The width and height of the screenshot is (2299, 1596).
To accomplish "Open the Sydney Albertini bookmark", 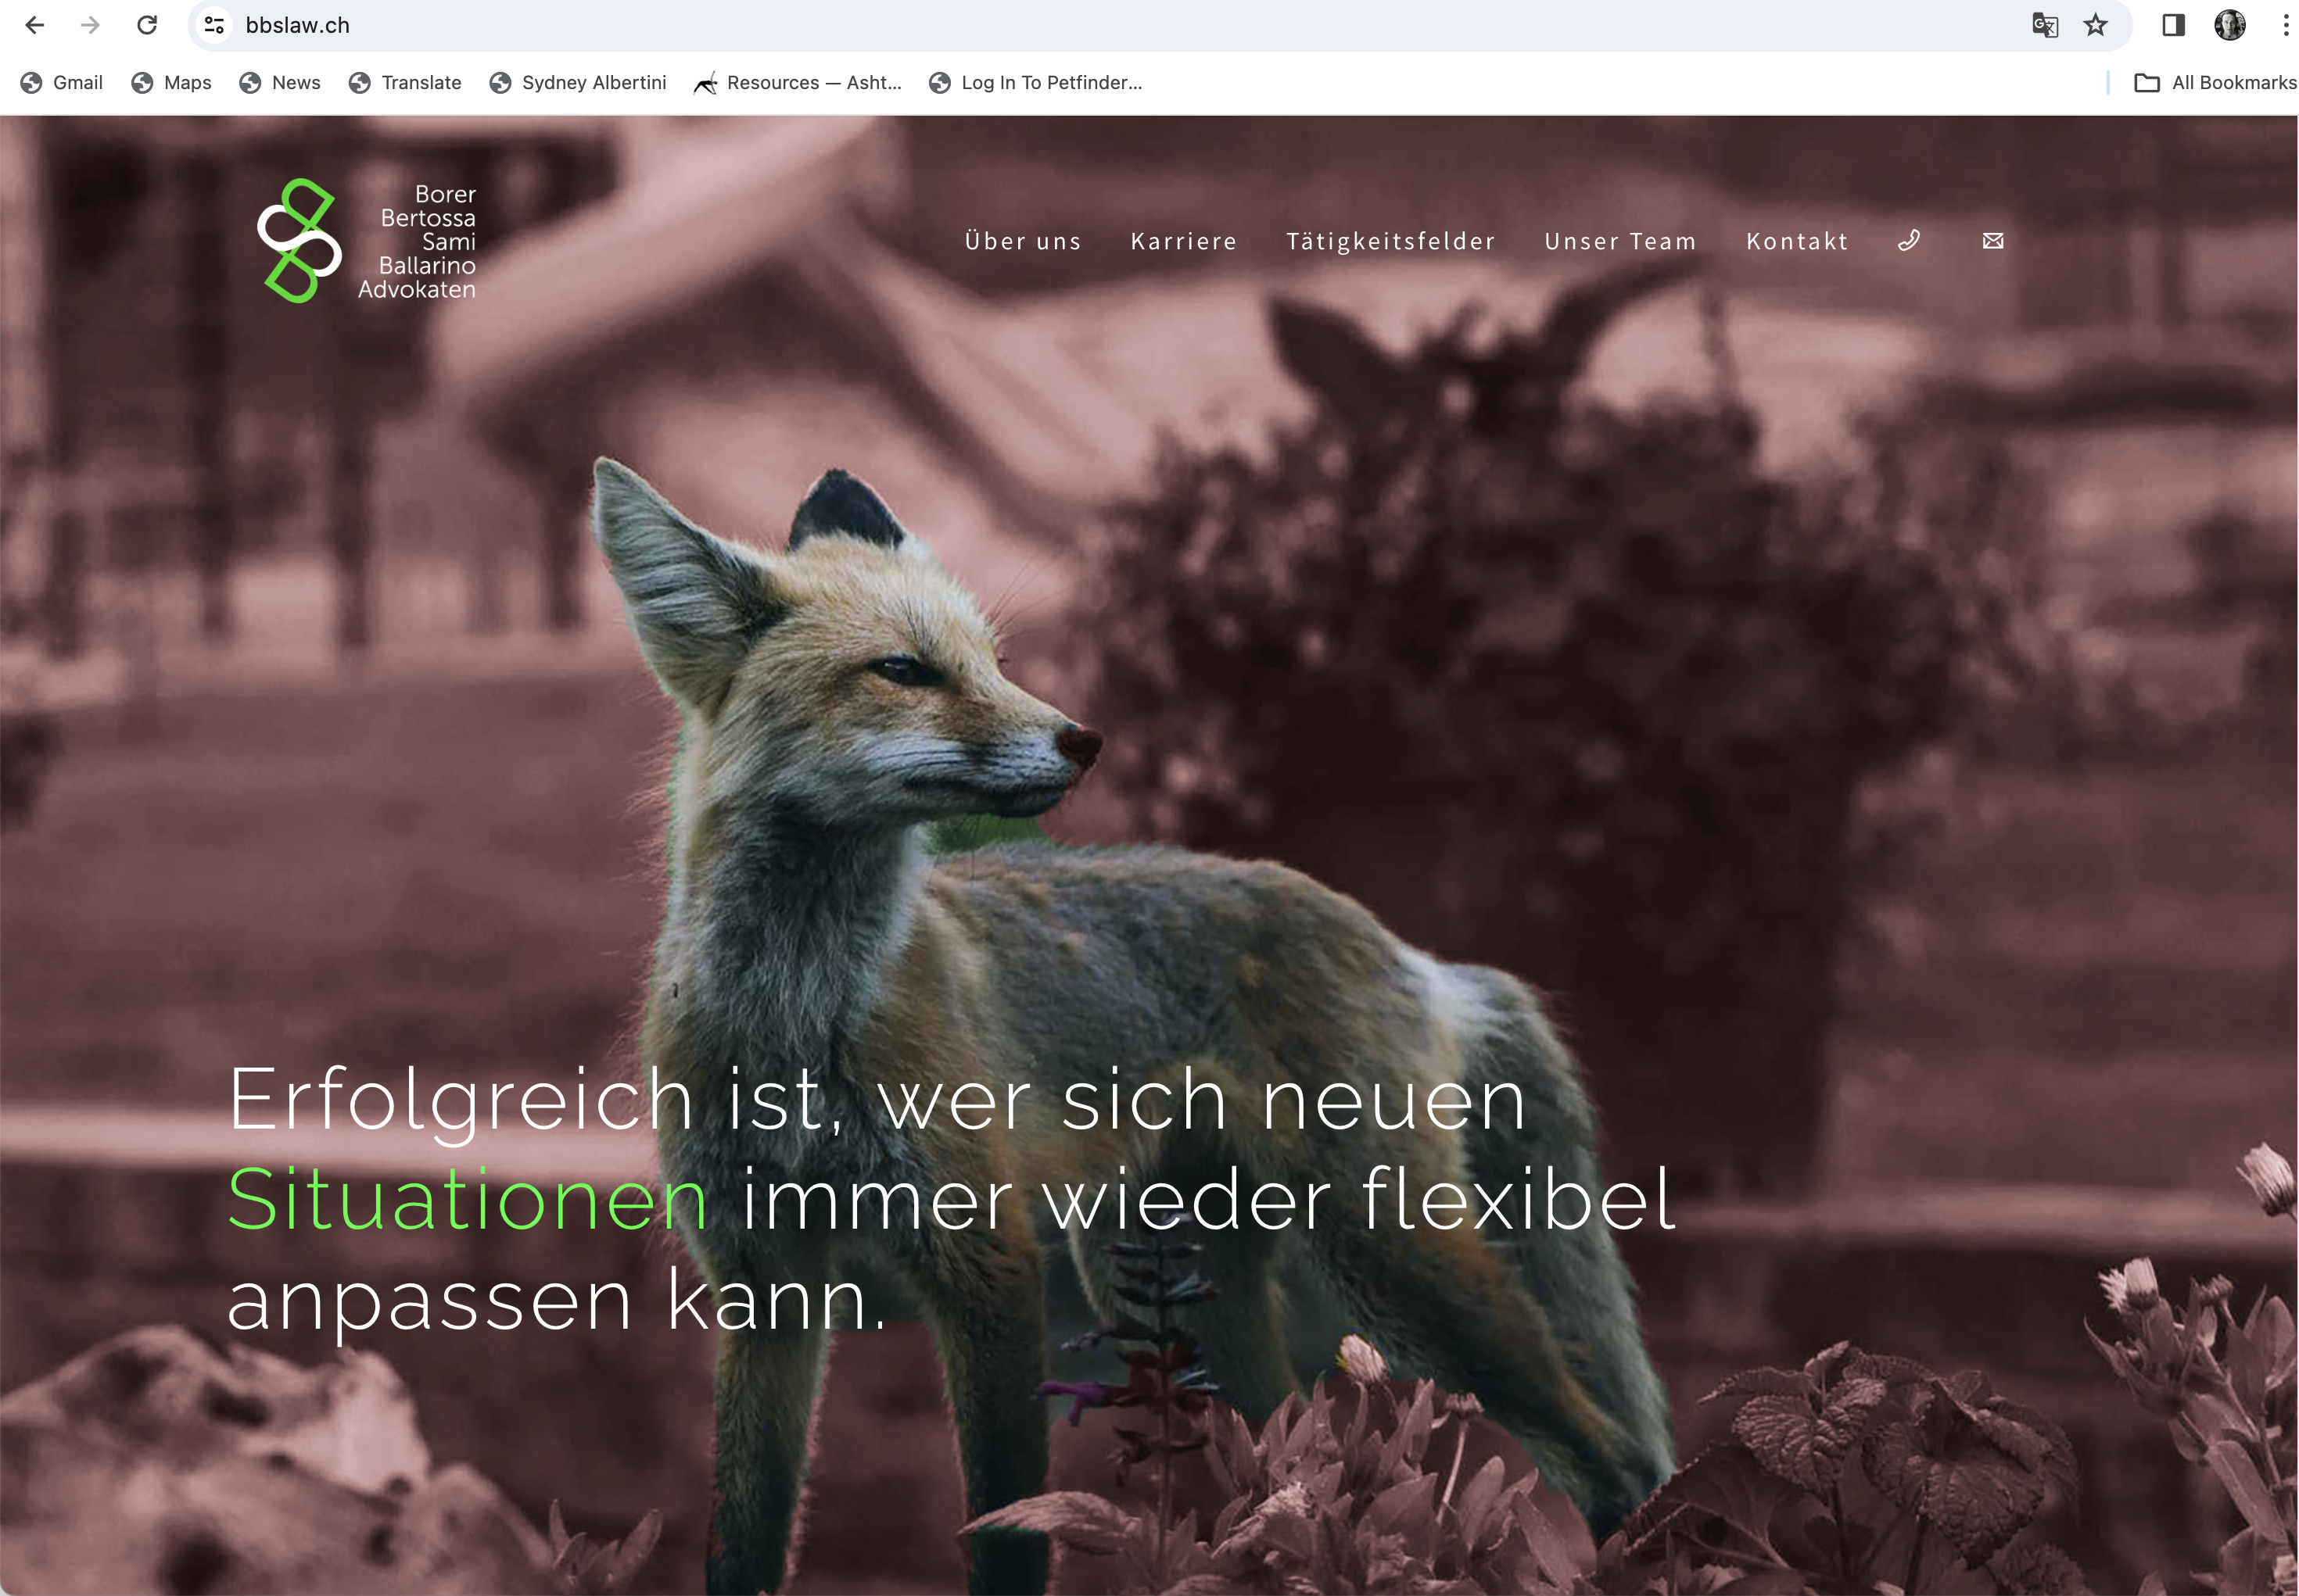I will (578, 83).
